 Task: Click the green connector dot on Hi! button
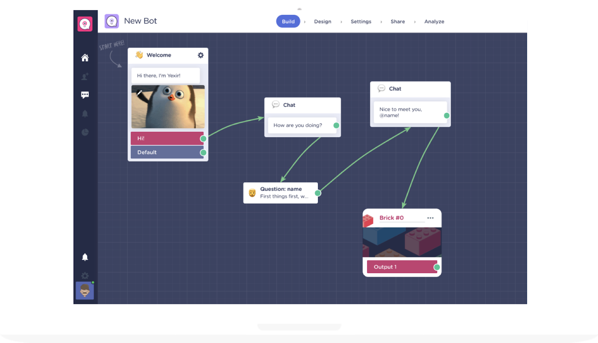pos(203,138)
